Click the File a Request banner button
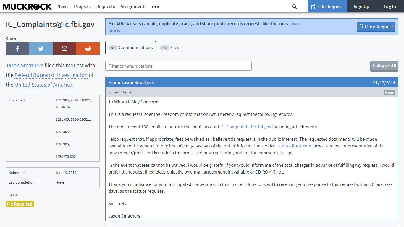Viewport: 404px width, 227px height. pos(376,27)
